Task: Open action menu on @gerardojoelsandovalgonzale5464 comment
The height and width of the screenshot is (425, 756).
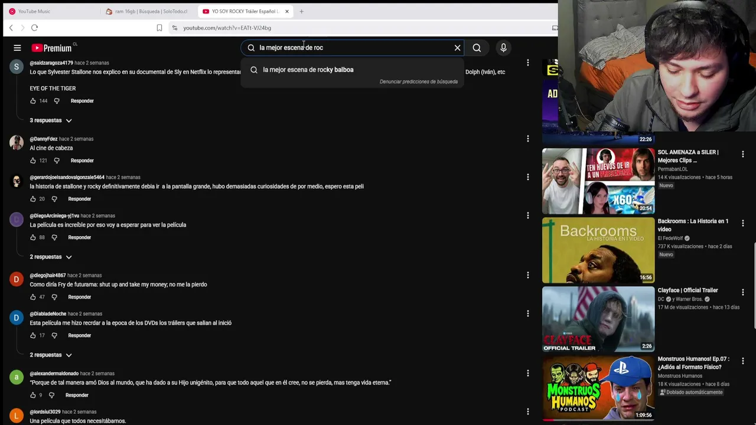Action: point(528,177)
